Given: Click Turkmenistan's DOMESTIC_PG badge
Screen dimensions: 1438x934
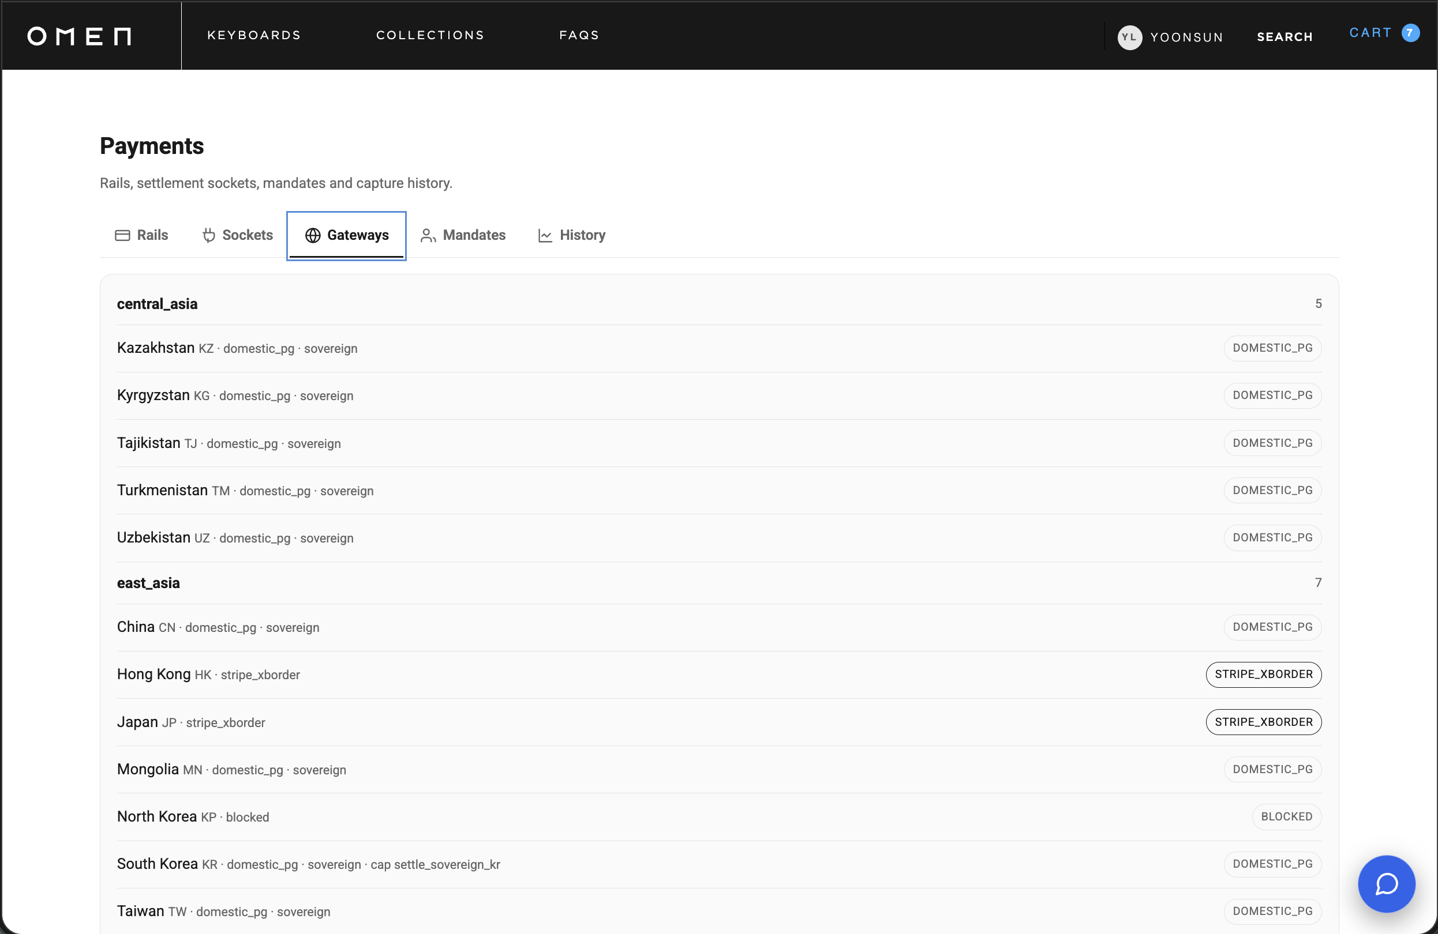Looking at the screenshot, I should pyautogui.click(x=1272, y=490).
